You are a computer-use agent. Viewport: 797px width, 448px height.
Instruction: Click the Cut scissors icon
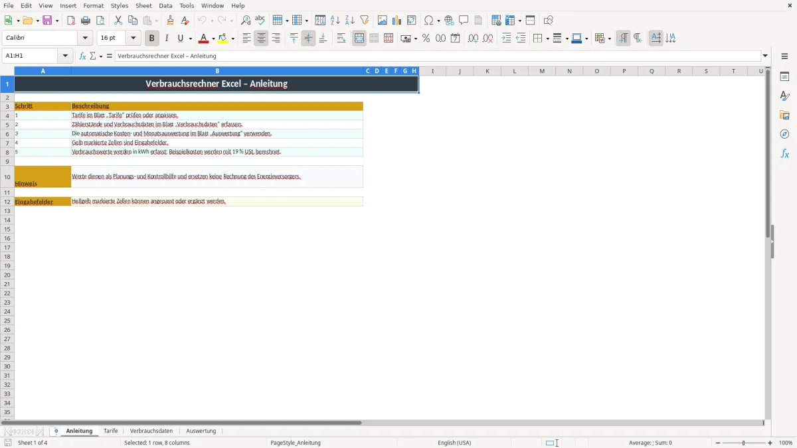point(118,21)
